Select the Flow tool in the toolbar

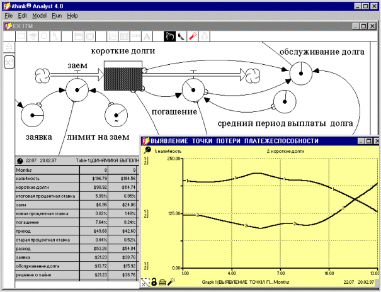[x=33, y=36]
